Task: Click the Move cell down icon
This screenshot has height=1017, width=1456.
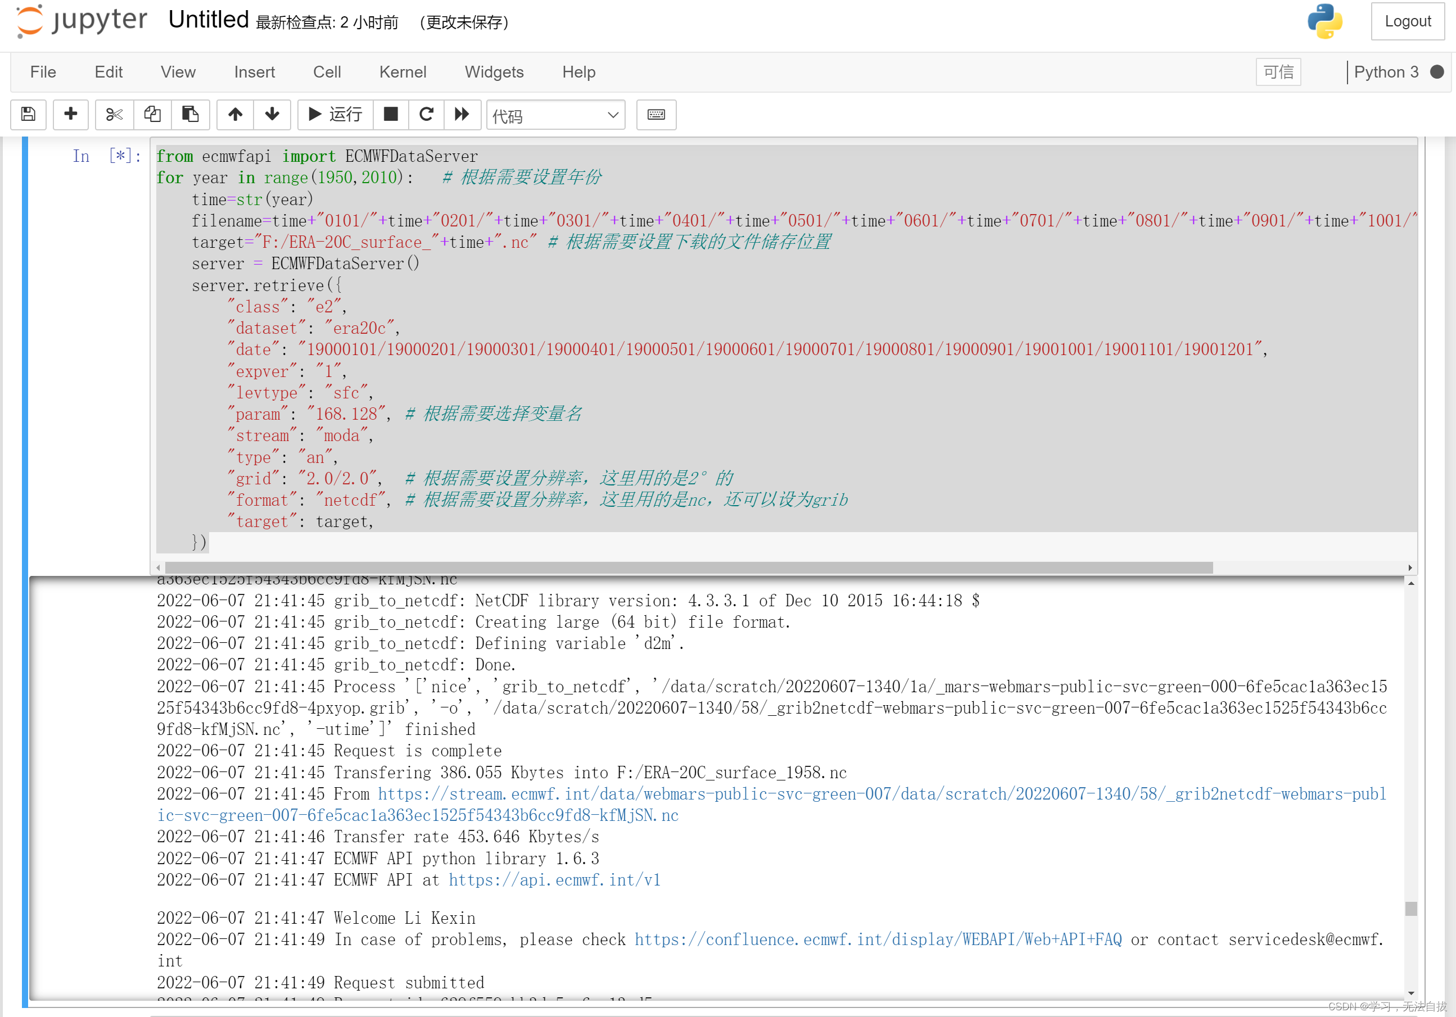Action: point(272,114)
